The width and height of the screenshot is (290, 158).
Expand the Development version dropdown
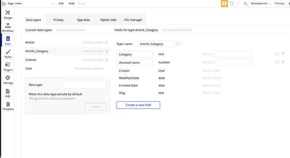coord(261,3)
